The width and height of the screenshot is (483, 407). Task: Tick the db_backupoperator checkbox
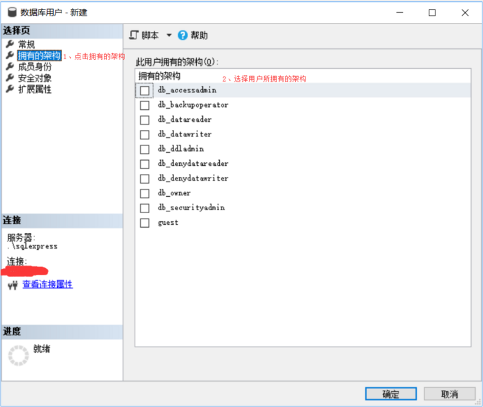144,105
